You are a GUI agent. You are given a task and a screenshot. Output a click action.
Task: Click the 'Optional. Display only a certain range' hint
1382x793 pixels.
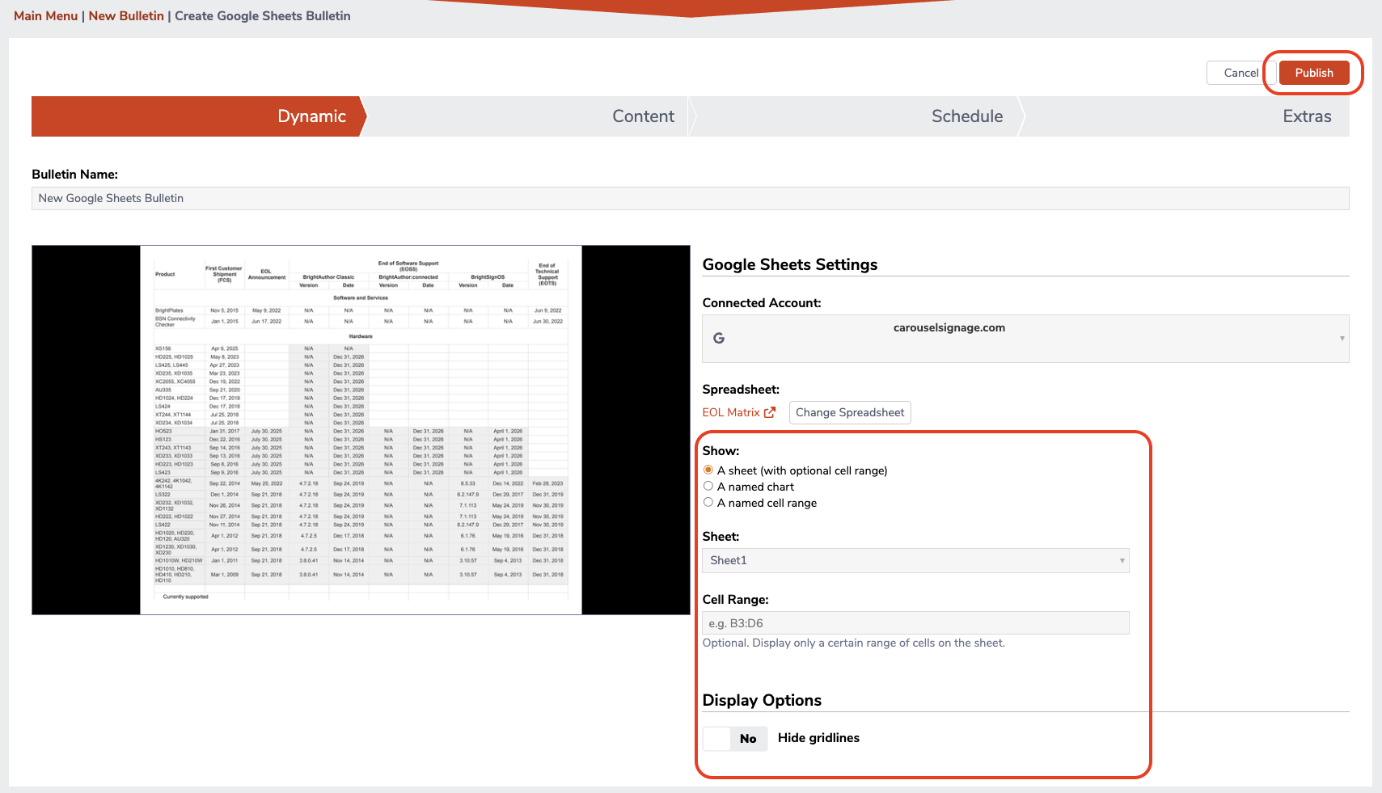[x=854, y=643]
